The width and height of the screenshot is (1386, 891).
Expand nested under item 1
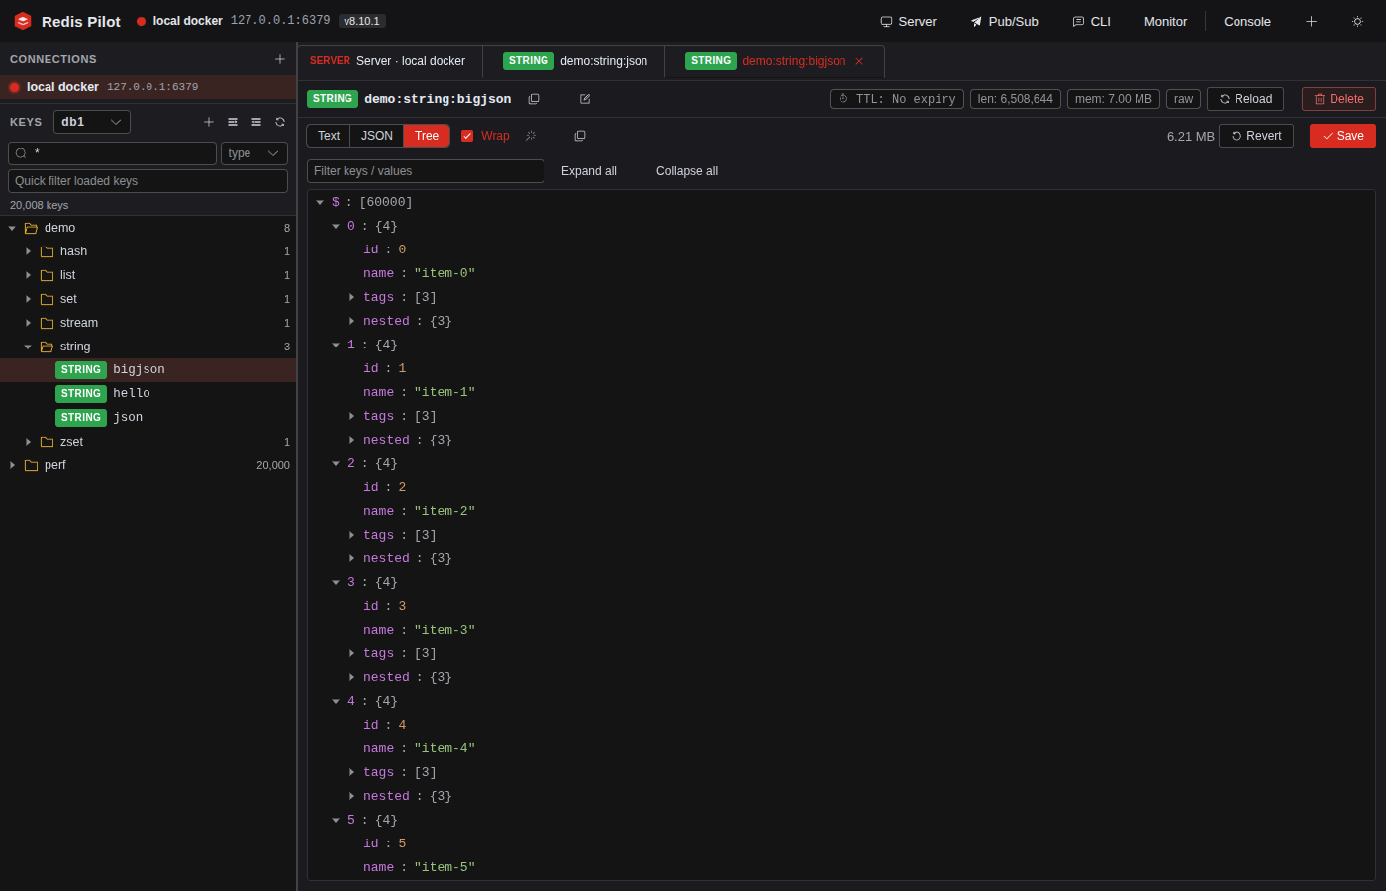pos(351,440)
